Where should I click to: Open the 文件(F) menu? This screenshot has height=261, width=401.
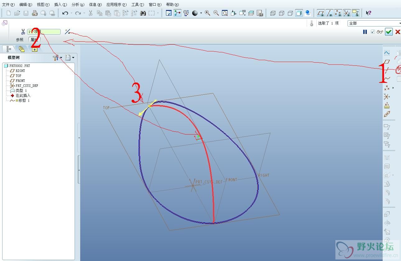pyautogui.click(x=8, y=5)
